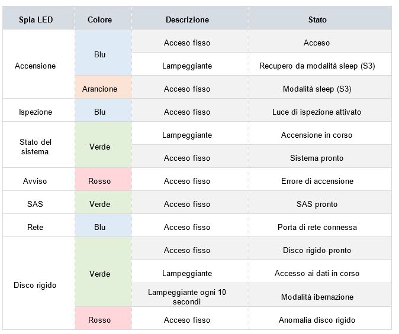Select the red "Rosso" cell in Avviso row
This screenshot has width=399, height=334.
pos(99,181)
